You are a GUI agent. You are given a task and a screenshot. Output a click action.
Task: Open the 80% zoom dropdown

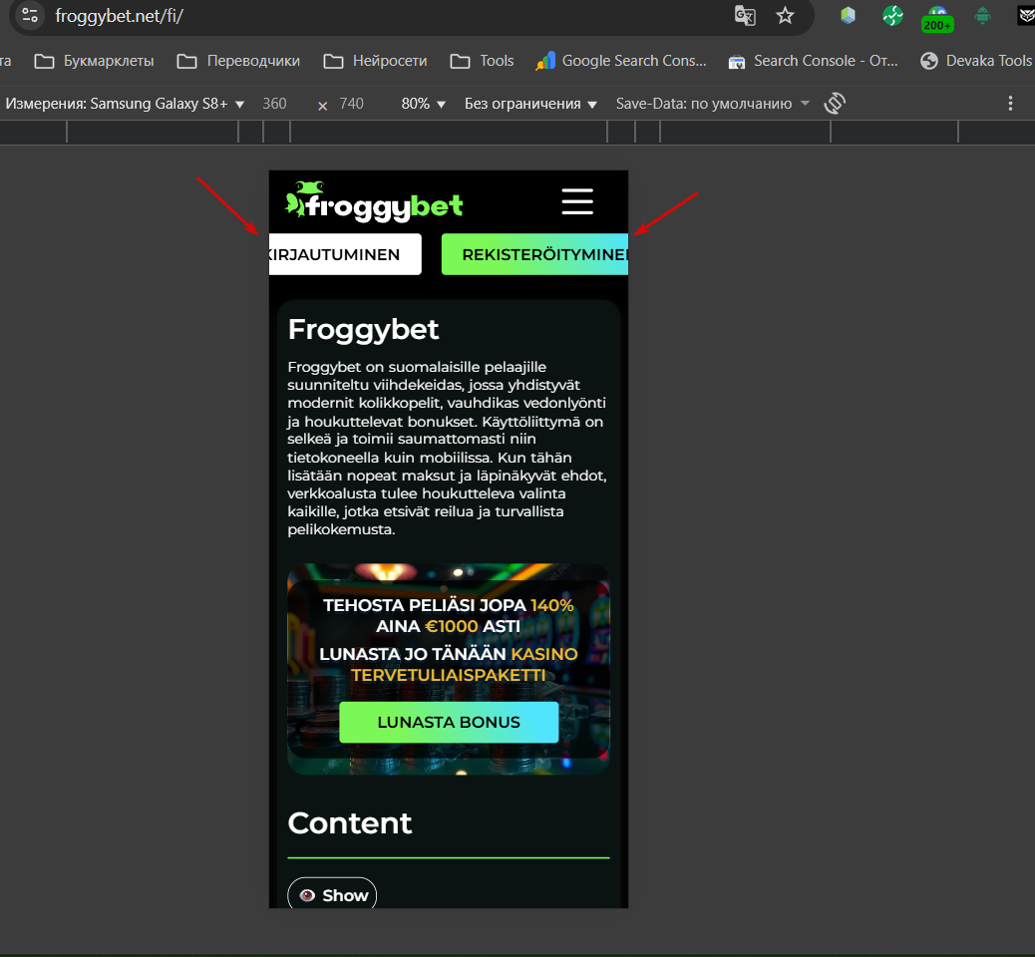pos(423,104)
